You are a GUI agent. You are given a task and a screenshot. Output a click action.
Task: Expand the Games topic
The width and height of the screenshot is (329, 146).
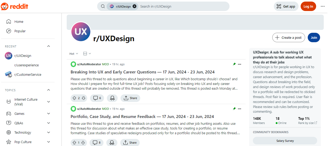pyautogui.click(x=49, y=114)
